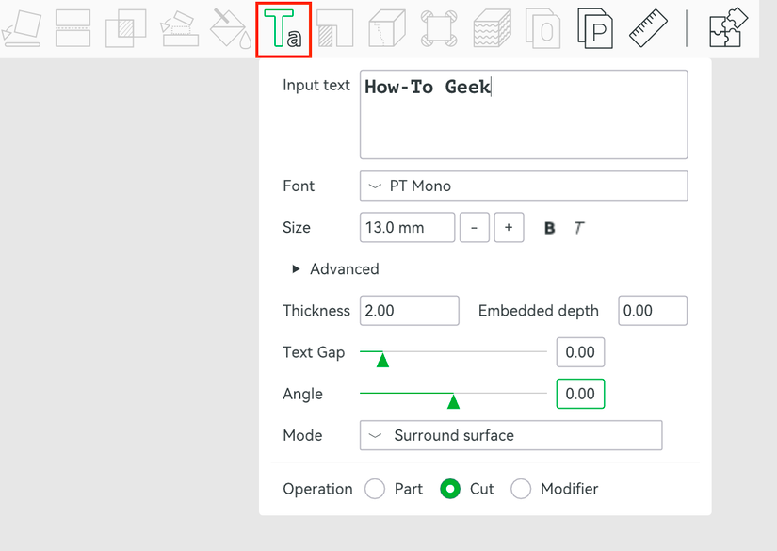The width and height of the screenshot is (777, 551).
Task: Select the seam painting cube icon
Action: 387,29
